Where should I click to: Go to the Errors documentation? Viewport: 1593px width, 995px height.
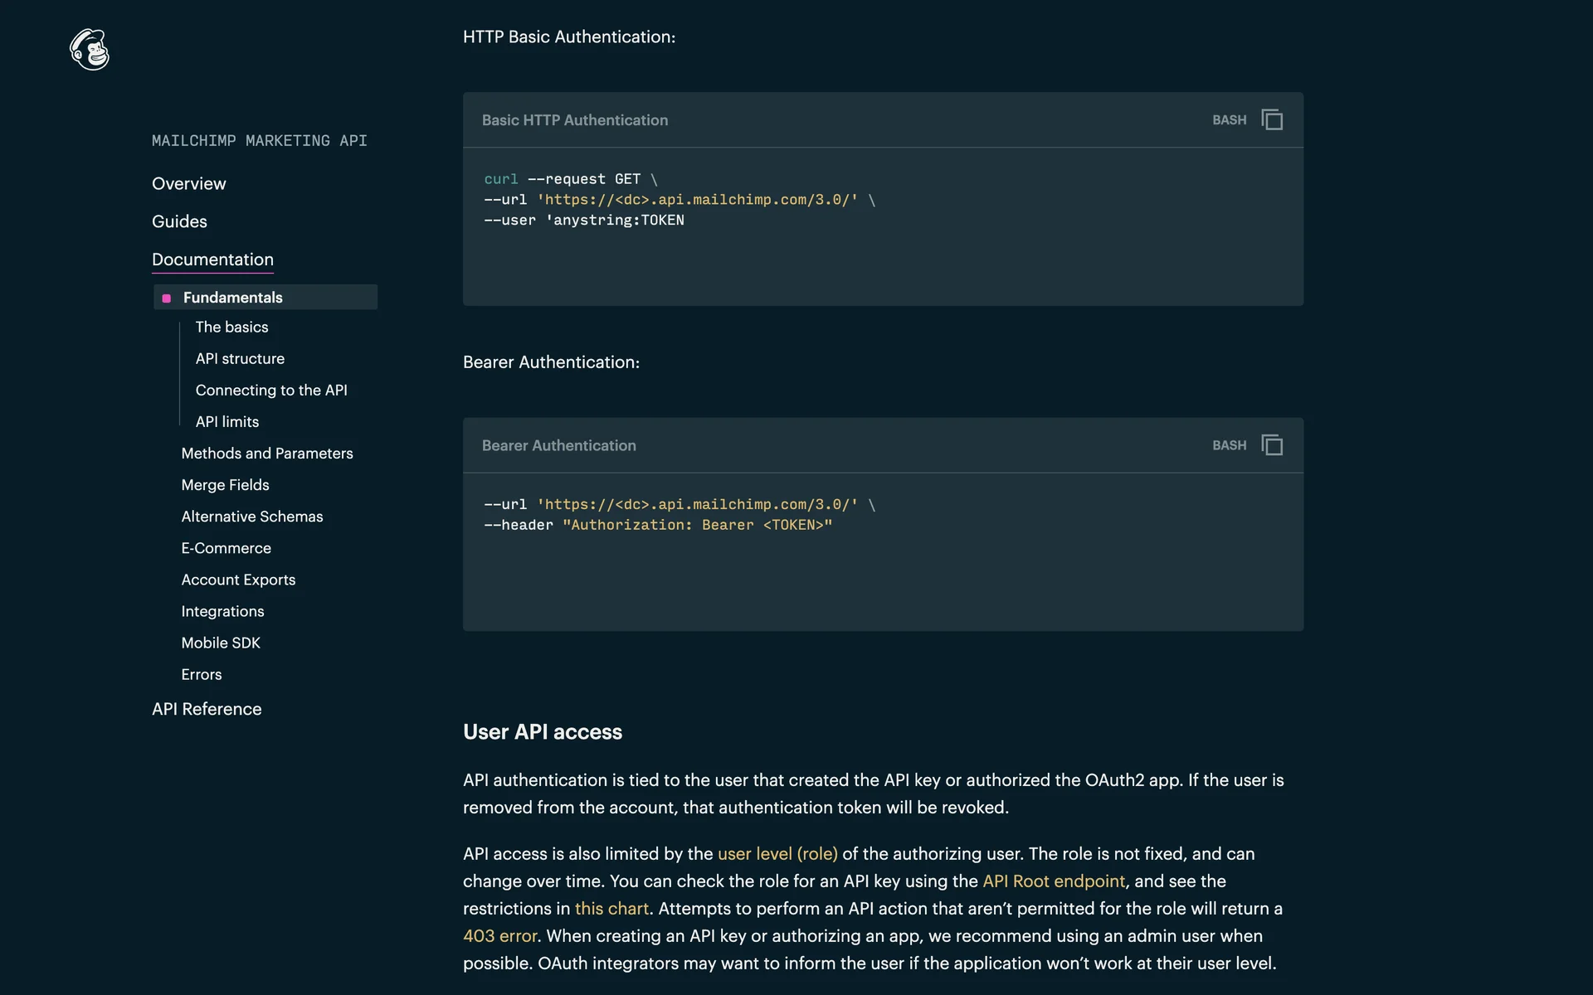point(202,675)
